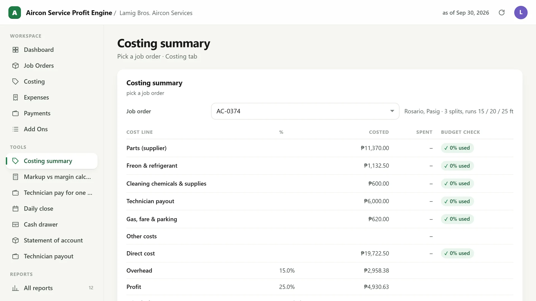The image size is (536, 301).
Task: Open the Job order AC-0374 dropdown
Action: [x=305, y=111]
